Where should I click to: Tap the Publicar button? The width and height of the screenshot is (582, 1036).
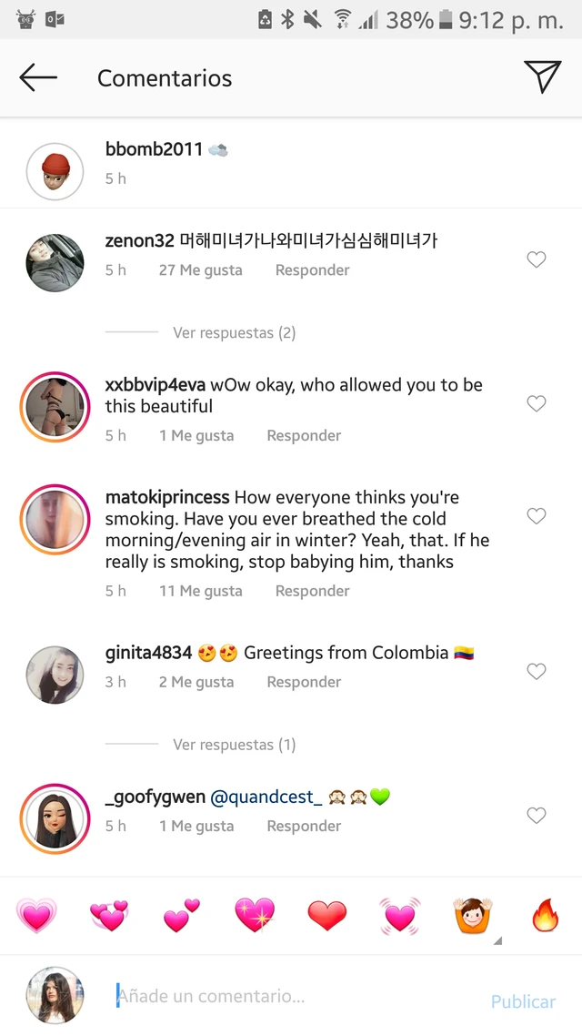coord(523,1001)
